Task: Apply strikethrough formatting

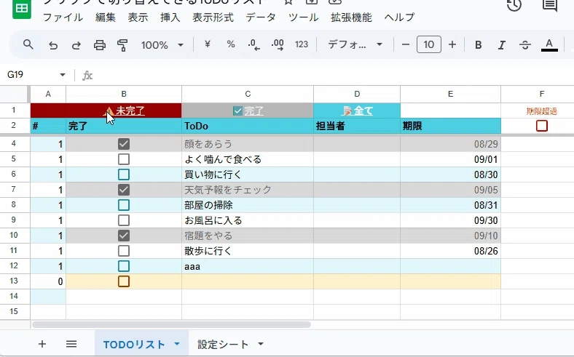Action: pyautogui.click(x=525, y=45)
